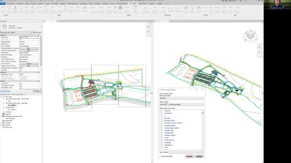
Task: Open the Properties help link
Action: coord(5,91)
